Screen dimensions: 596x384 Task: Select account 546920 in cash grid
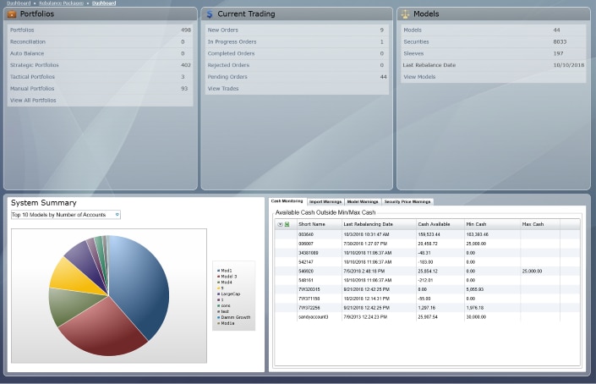tap(427, 271)
